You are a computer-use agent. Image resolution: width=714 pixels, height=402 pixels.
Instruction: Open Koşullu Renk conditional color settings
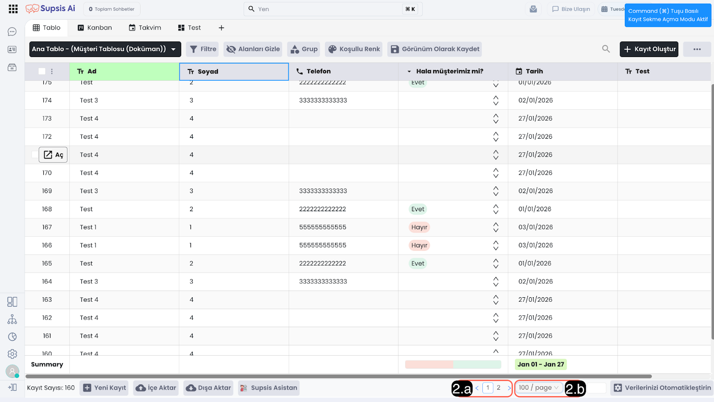354,49
